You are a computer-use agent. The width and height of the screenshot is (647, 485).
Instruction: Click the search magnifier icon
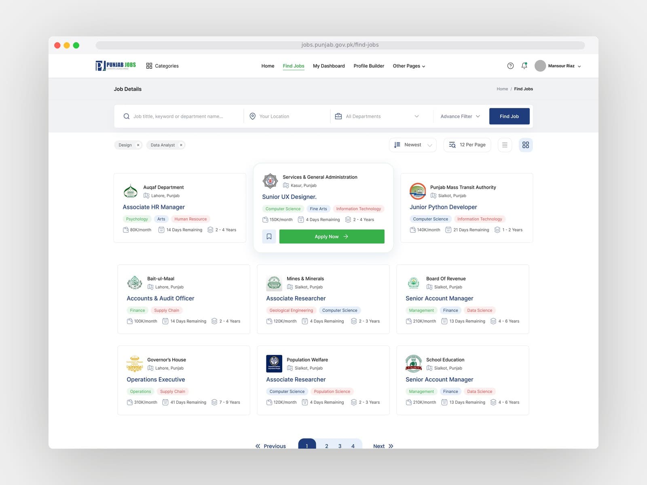127,116
